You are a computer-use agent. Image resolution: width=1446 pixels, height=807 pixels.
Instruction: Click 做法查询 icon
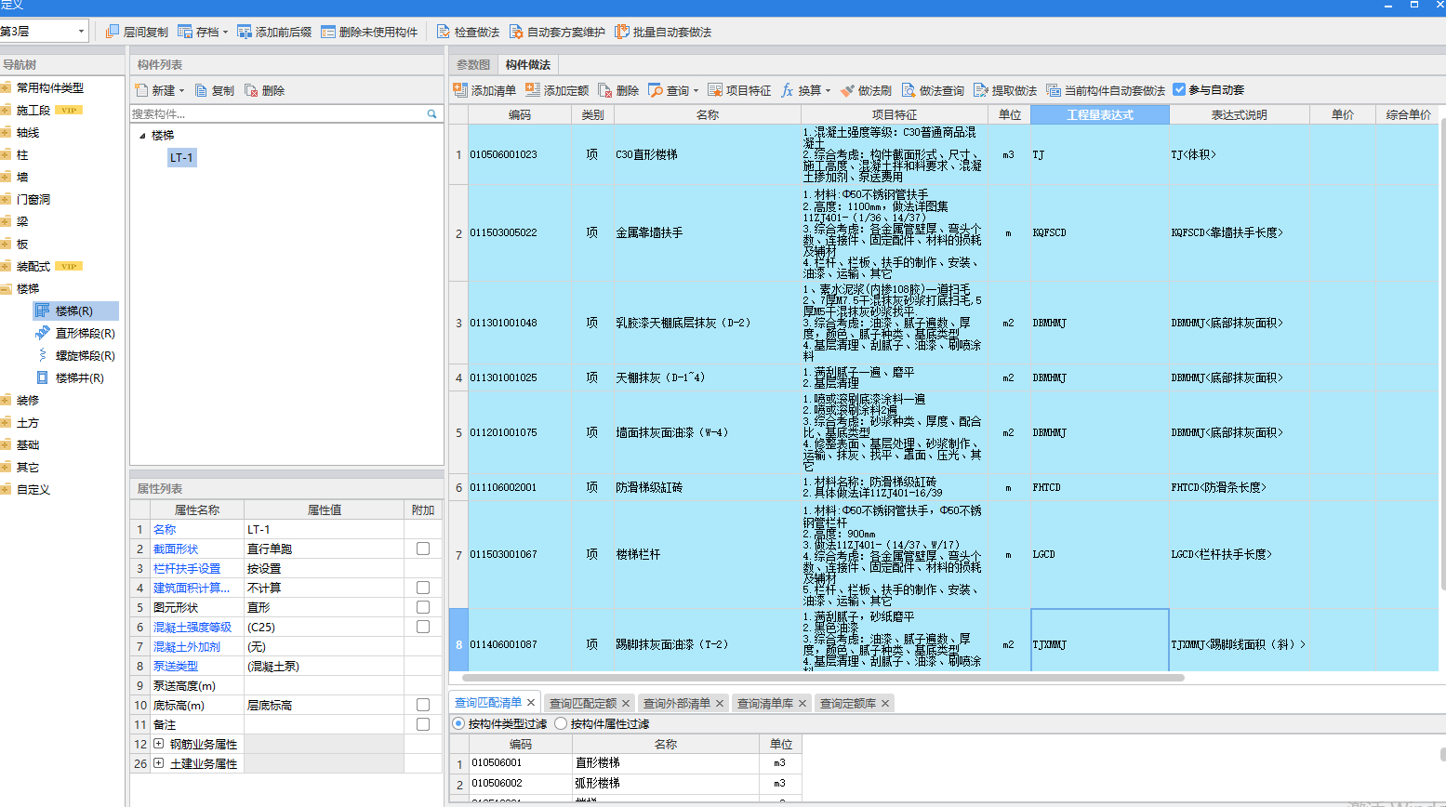(x=909, y=90)
